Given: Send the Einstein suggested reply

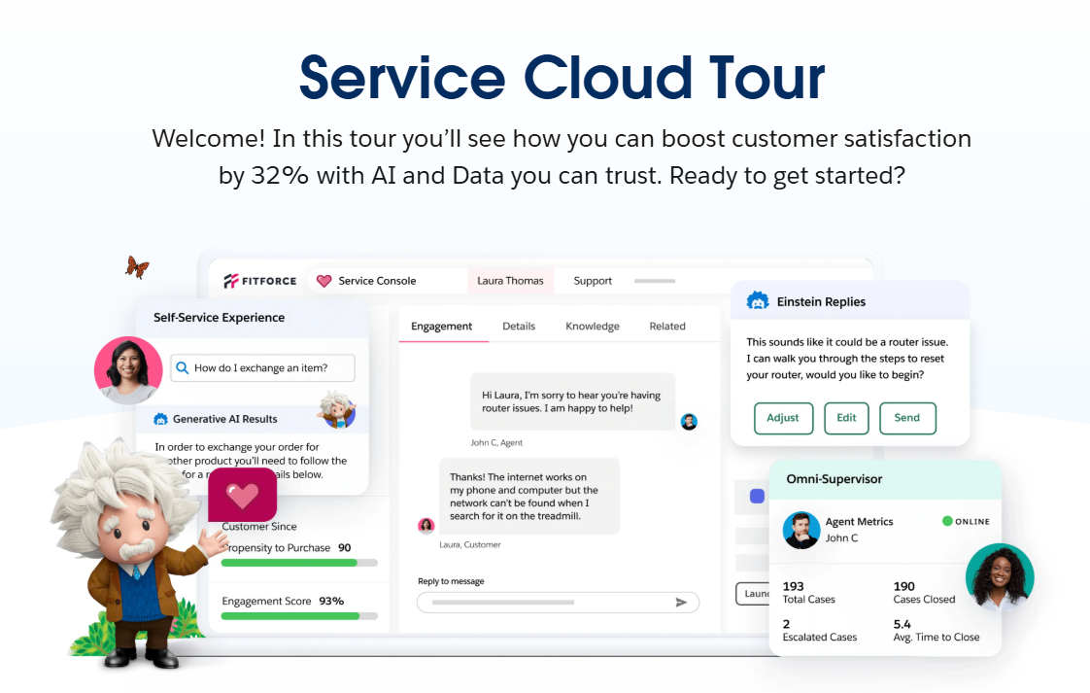Looking at the screenshot, I should click(x=906, y=418).
